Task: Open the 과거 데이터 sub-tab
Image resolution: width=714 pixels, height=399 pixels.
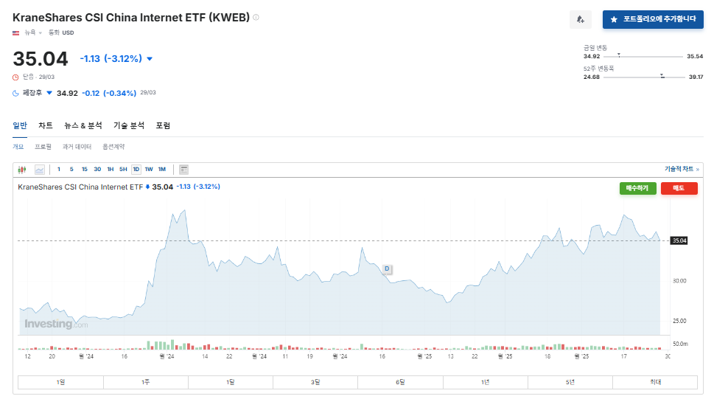Action: coord(77,147)
